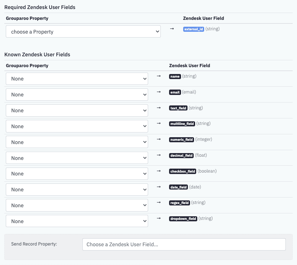This screenshot has width=297, height=265.
Task: Open property dropdown for dropdown_field
Action: tap(77, 221)
